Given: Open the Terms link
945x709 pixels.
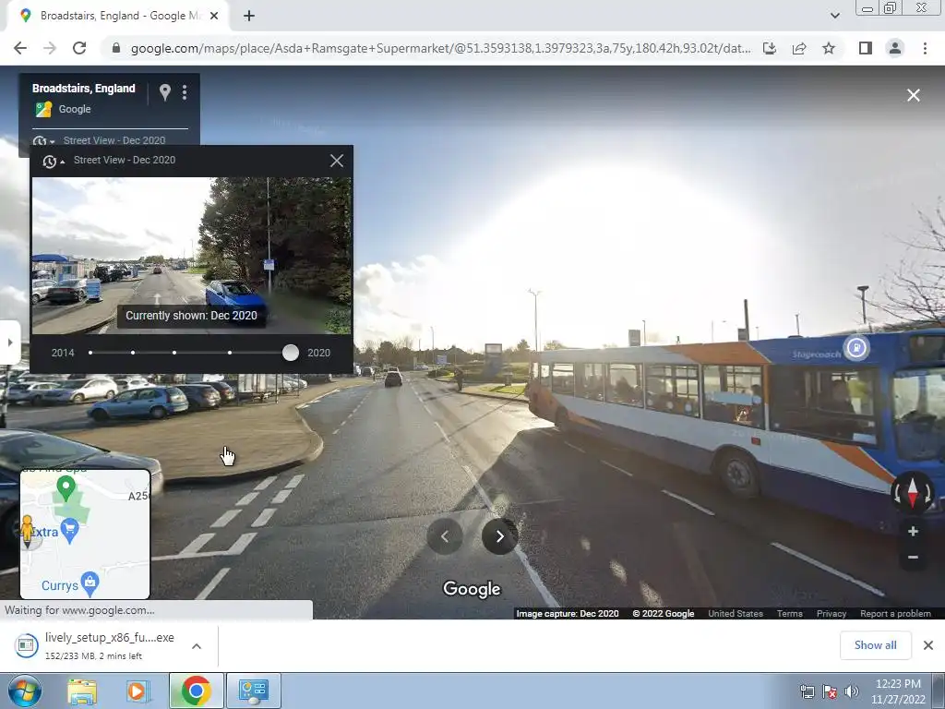Looking at the screenshot, I should click(x=790, y=614).
